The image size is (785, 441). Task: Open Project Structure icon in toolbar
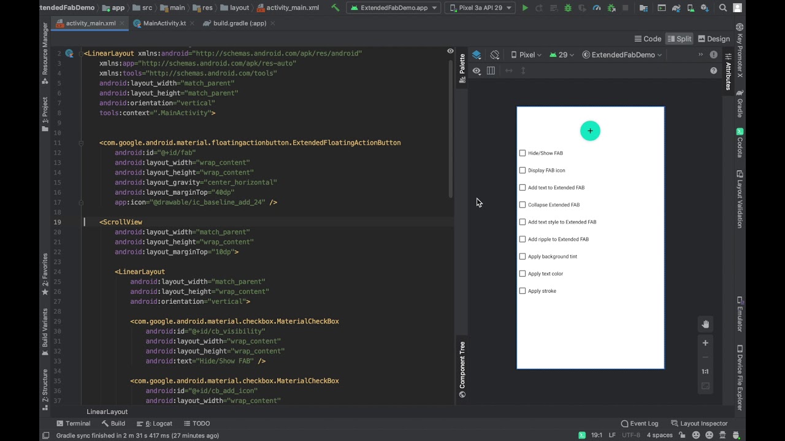[x=643, y=8]
